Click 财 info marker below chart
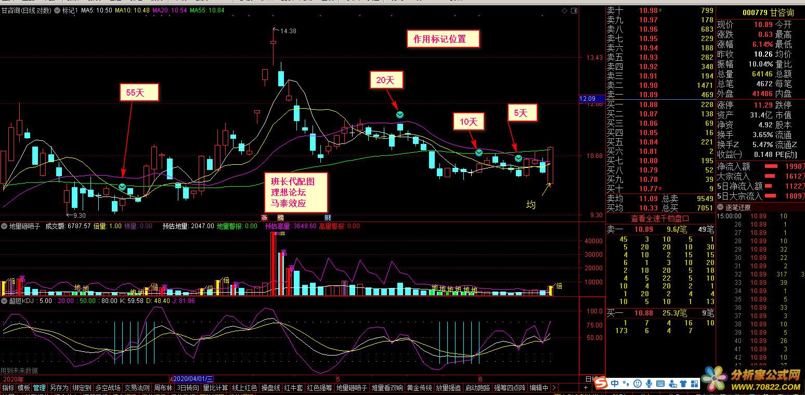This screenshot has width=805, height=395. (327, 217)
